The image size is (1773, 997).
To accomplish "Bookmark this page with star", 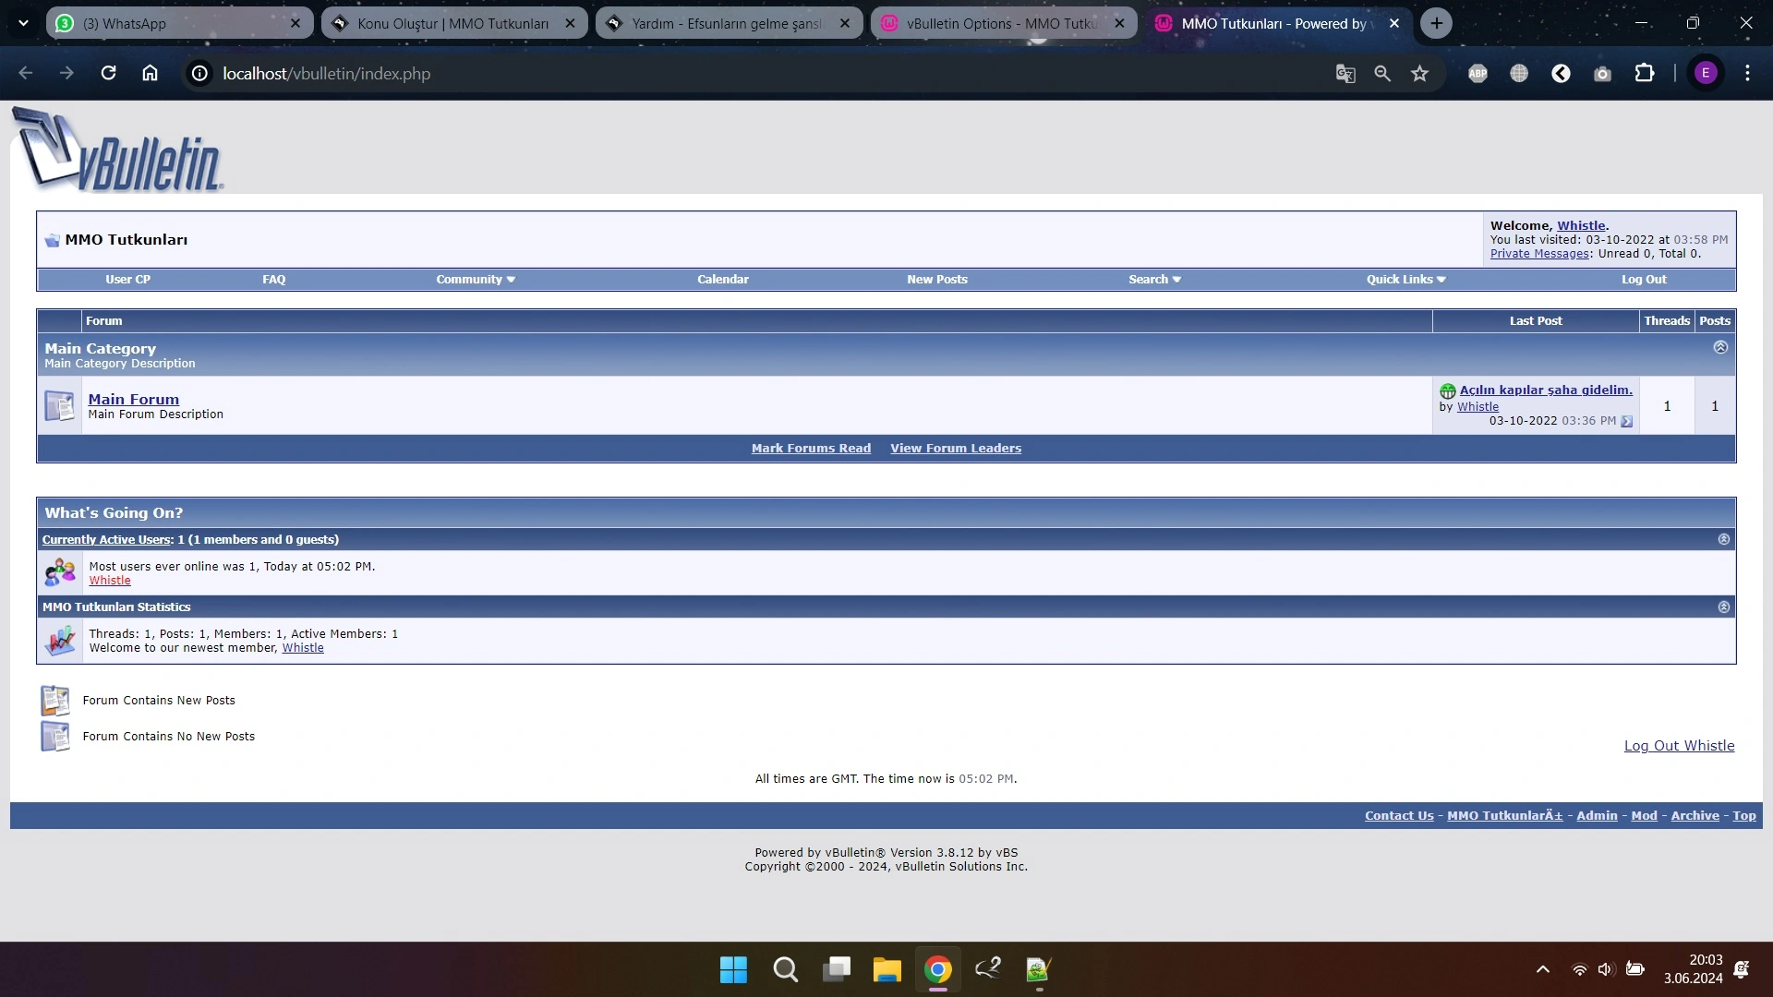I will click(x=1420, y=73).
